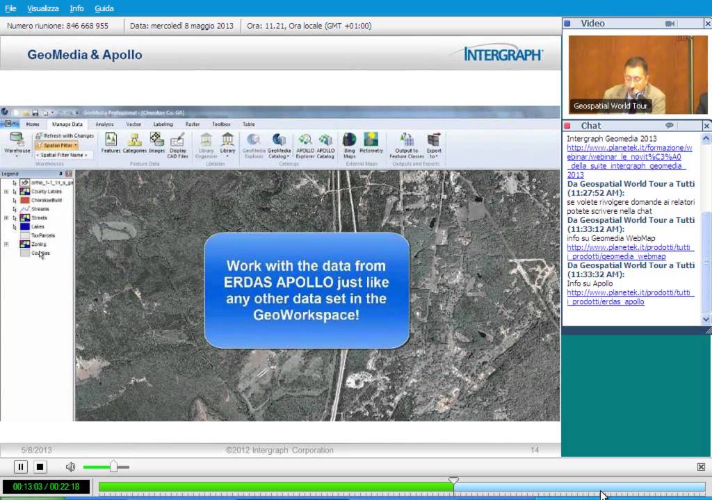Click the Refresh with Changes icon
This screenshot has height=500, width=712.
[x=39, y=135]
